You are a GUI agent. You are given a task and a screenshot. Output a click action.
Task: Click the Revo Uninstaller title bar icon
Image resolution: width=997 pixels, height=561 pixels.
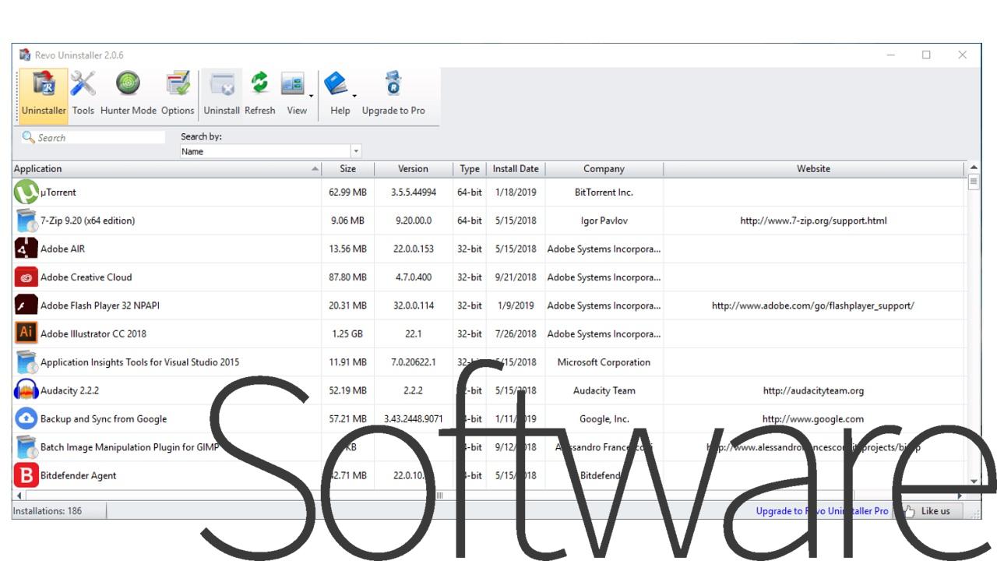coord(25,55)
